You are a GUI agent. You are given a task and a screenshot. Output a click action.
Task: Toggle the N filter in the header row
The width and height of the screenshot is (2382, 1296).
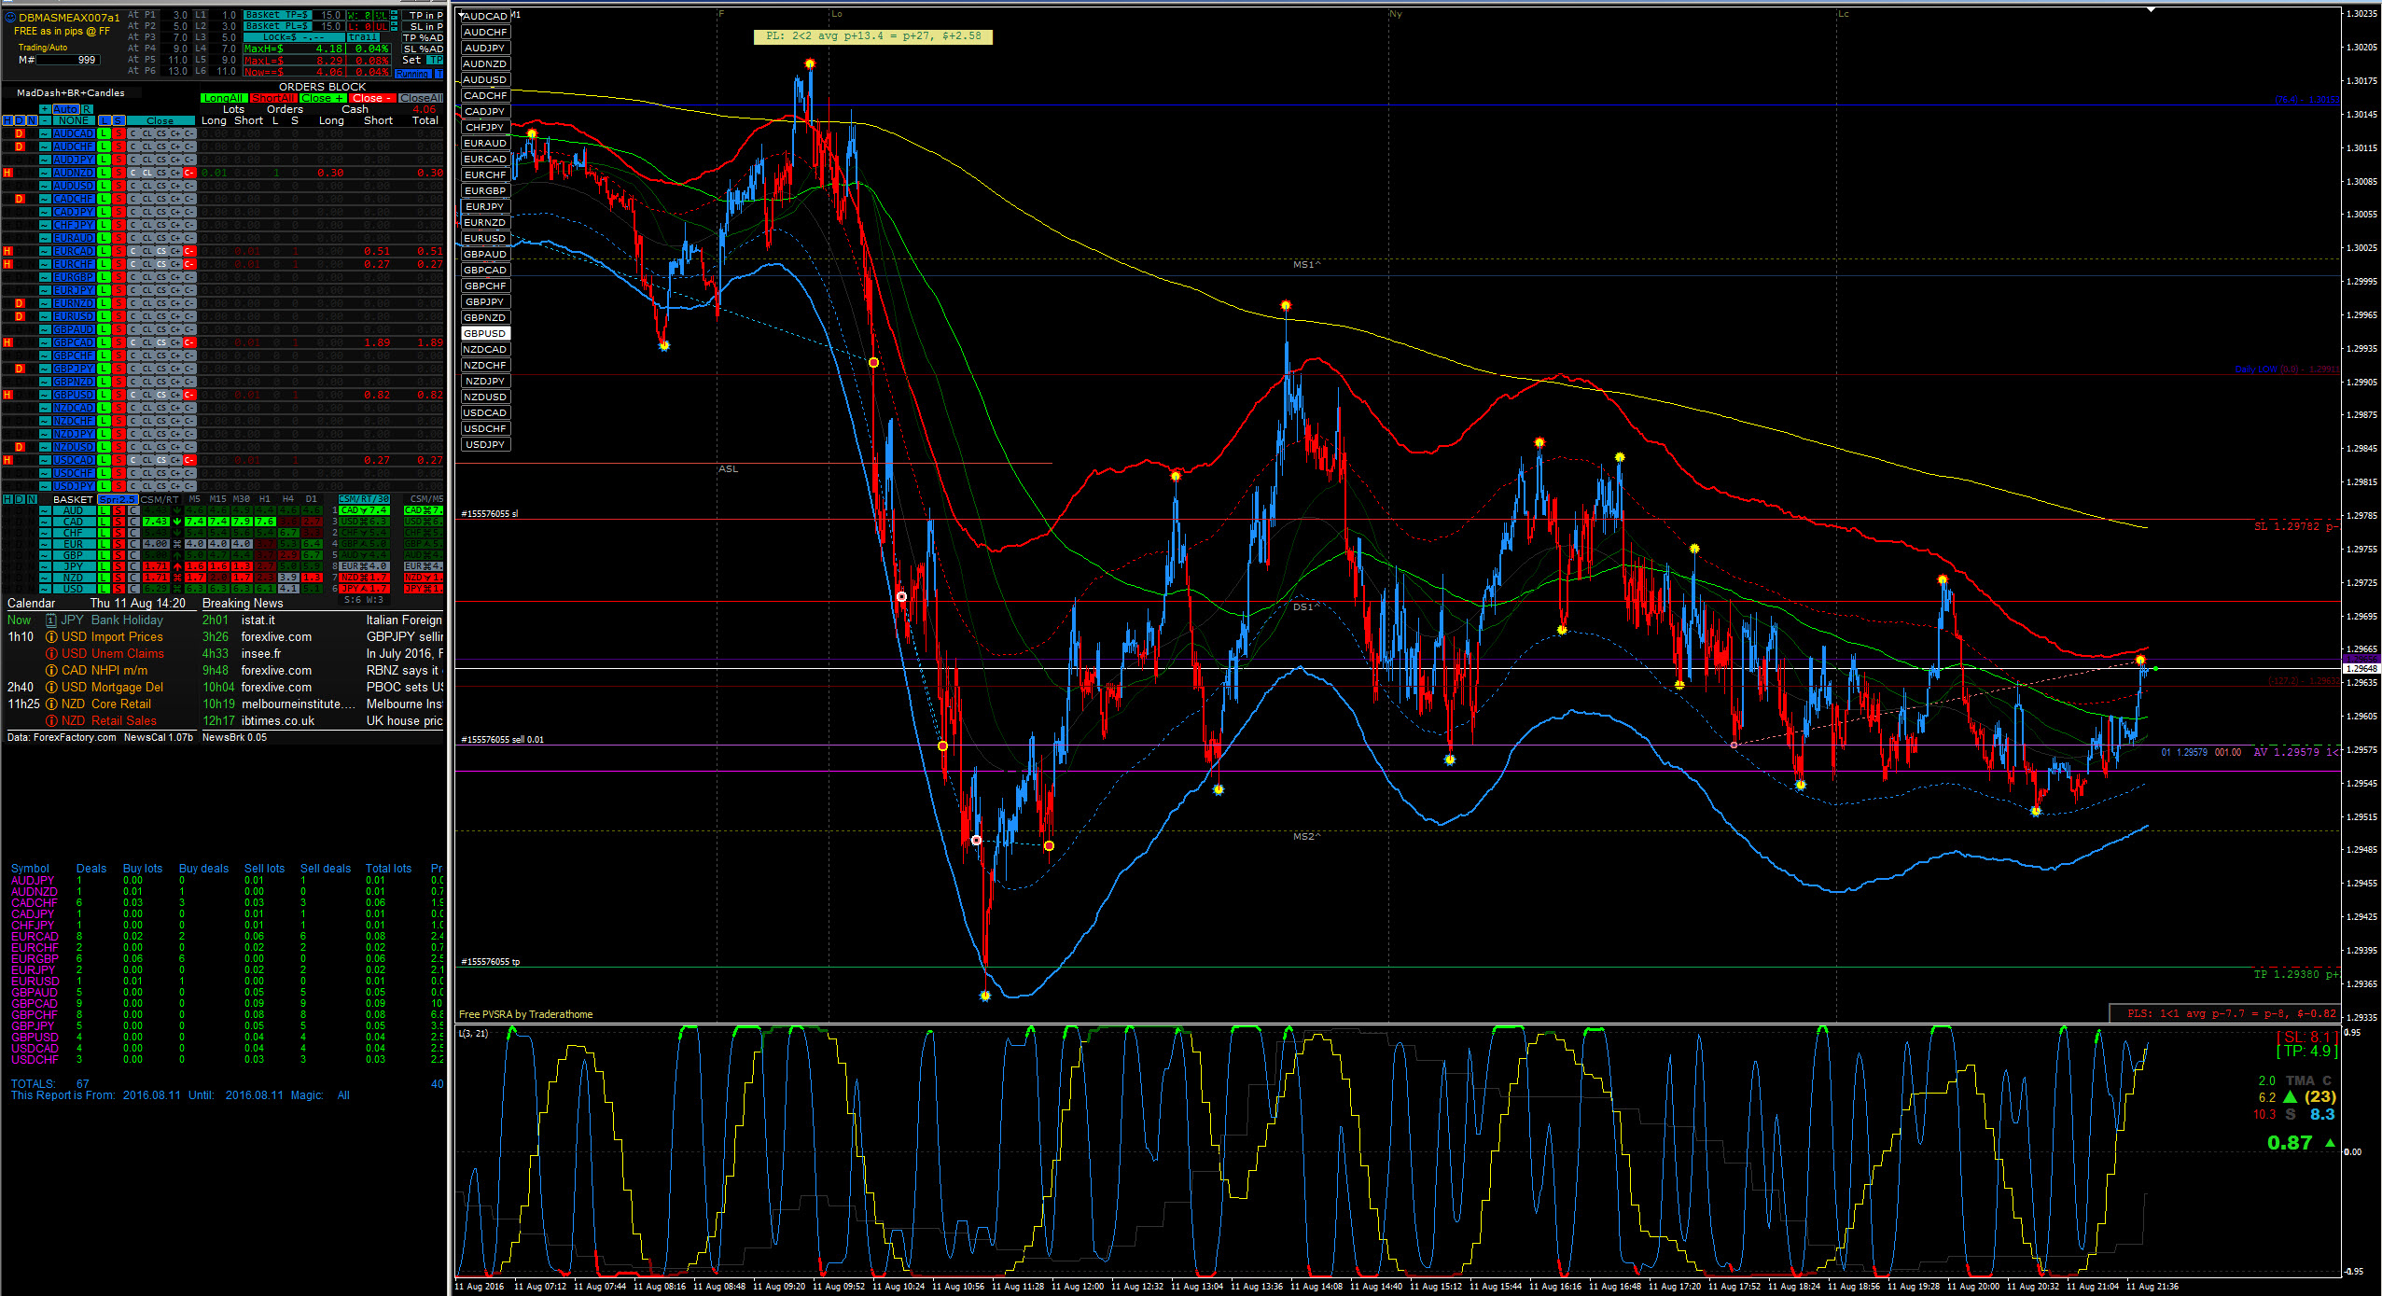pos(32,120)
